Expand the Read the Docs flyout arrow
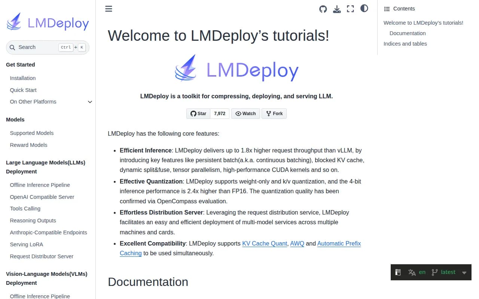 464,273
